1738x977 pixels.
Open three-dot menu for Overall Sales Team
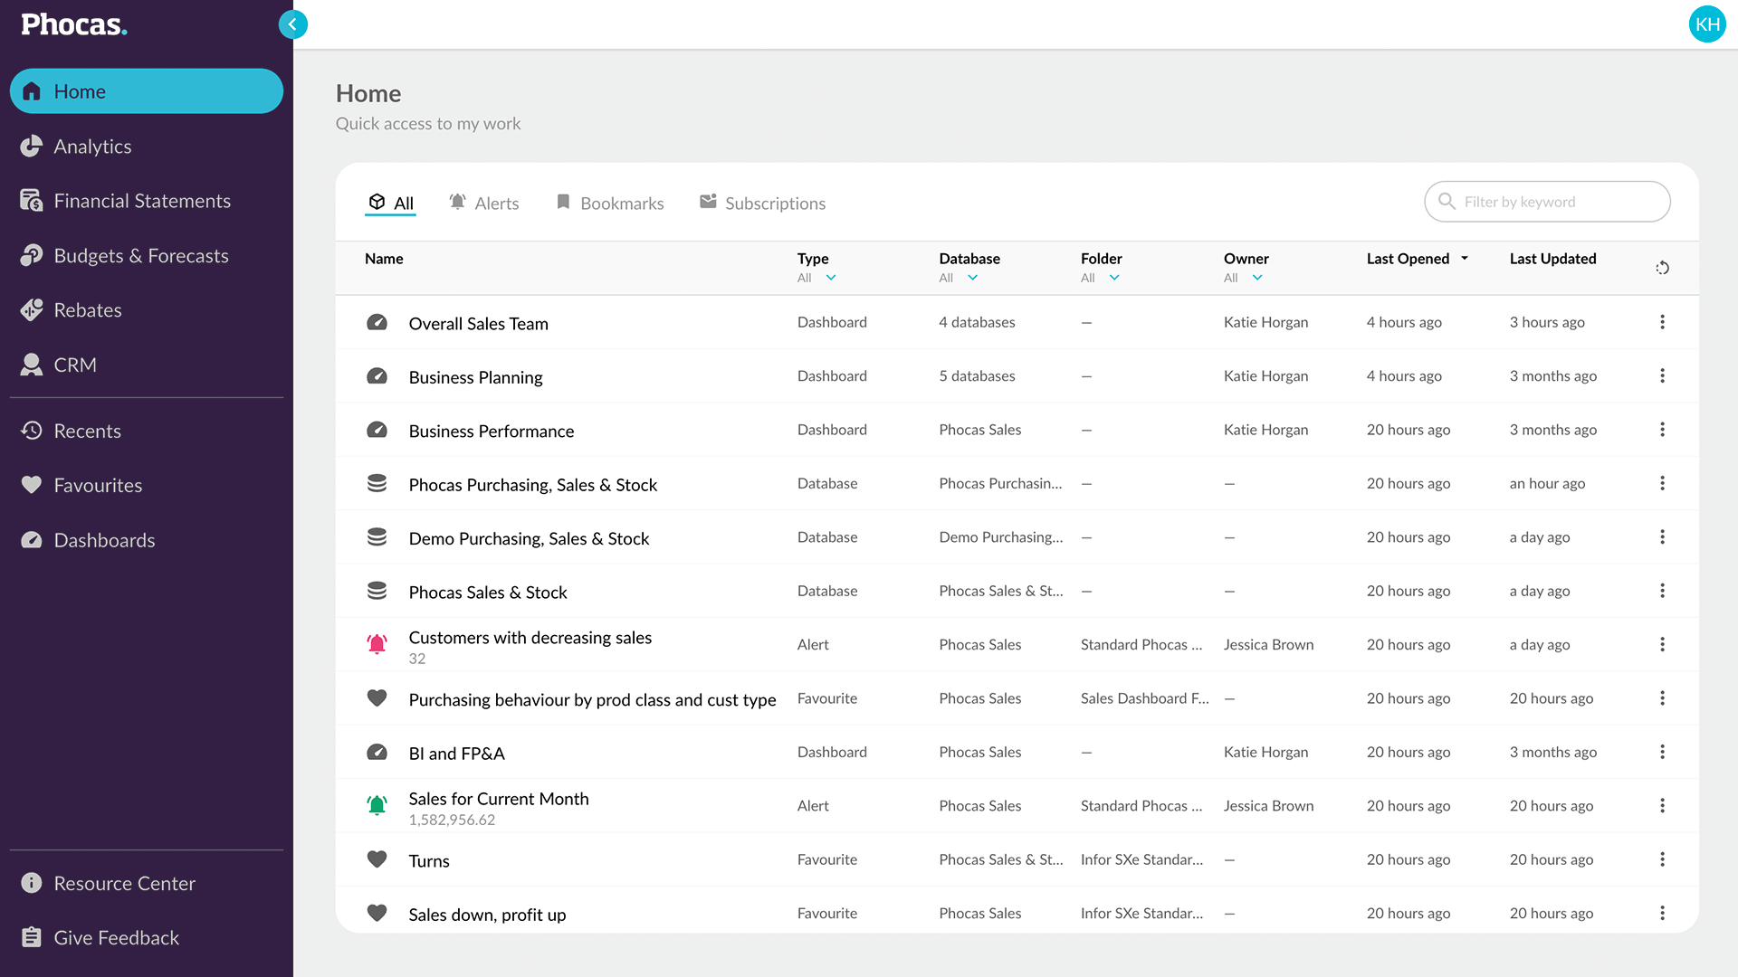point(1662,322)
